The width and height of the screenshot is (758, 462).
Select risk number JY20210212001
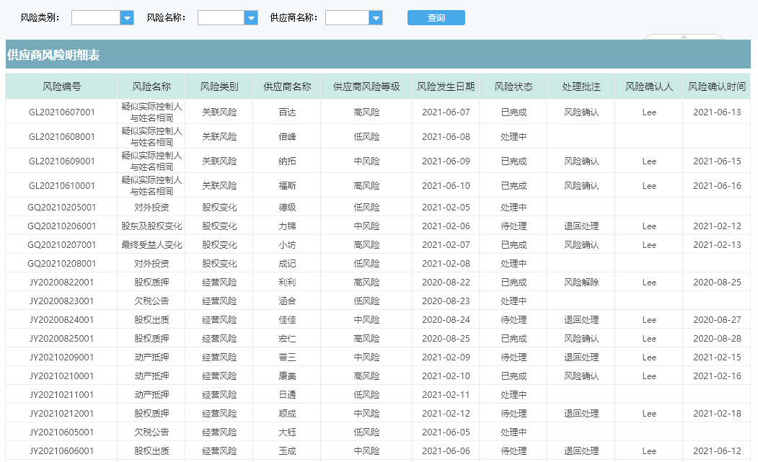point(61,414)
